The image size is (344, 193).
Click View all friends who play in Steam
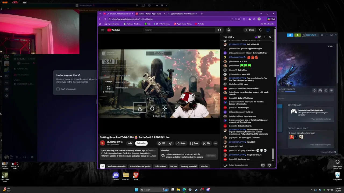coord(320,145)
